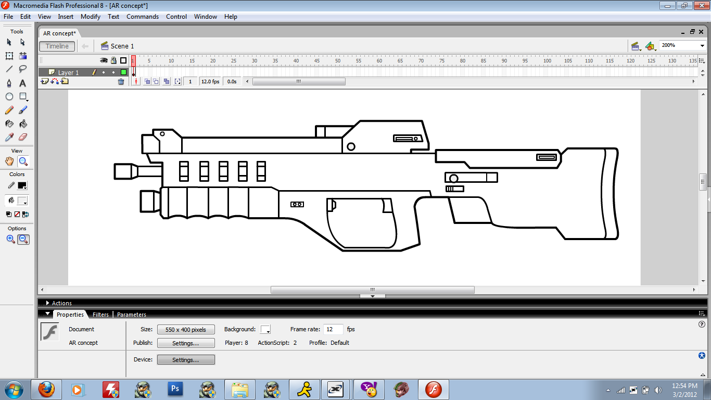Open the stroke color swatch

22,185
